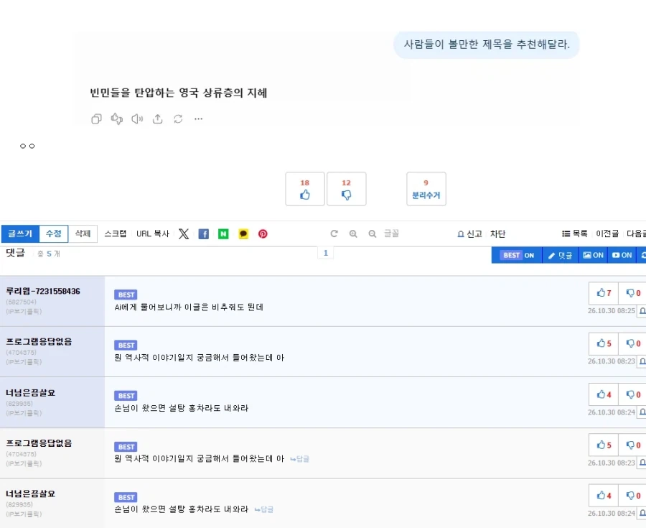Share the post via the green Naver icon

(x=223, y=234)
